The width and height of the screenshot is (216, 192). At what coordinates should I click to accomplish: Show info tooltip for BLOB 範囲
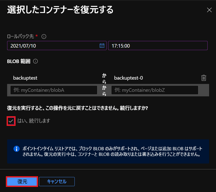pyautogui.click(x=35, y=61)
